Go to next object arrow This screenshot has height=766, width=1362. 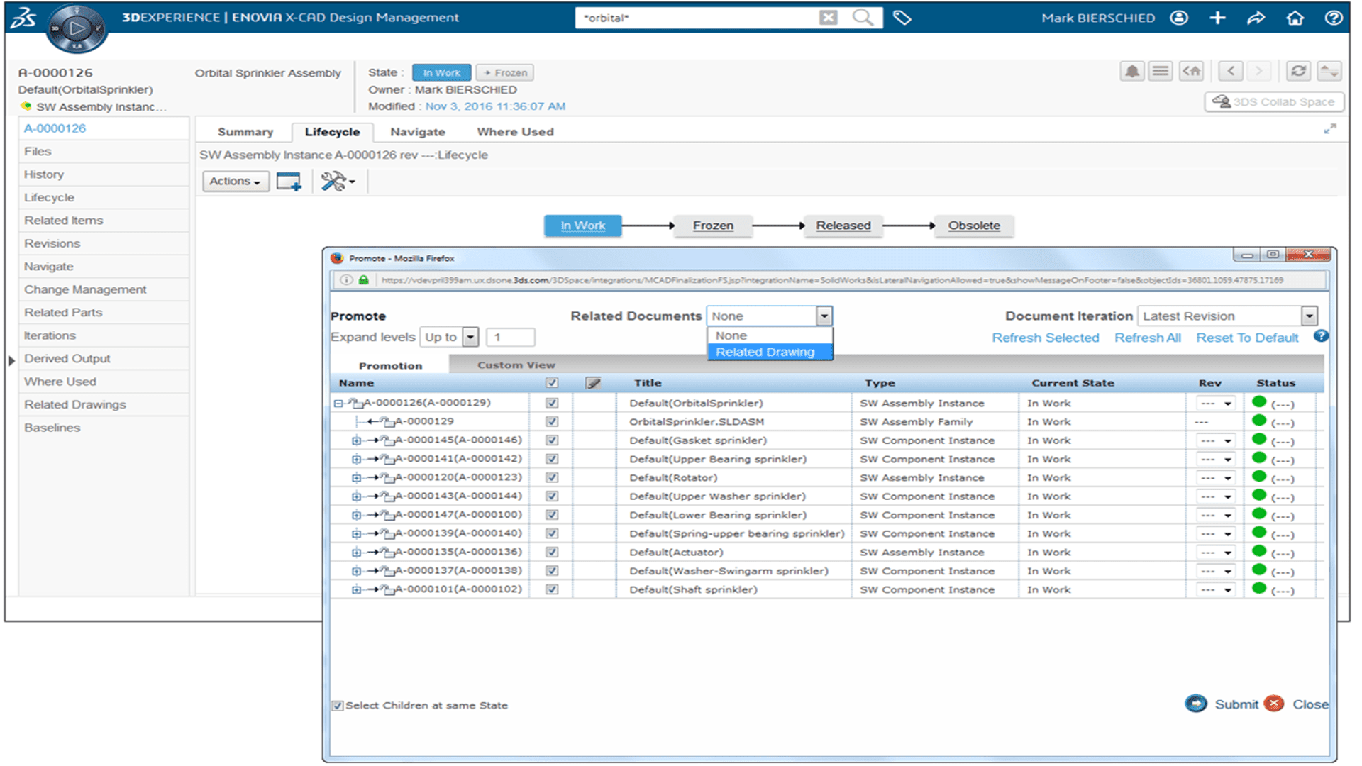click(x=1259, y=72)
